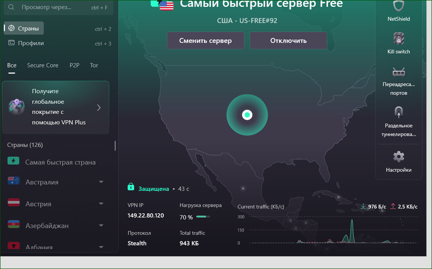
Task: Expand the Азербайджан server list
Action: pos(101,225)
